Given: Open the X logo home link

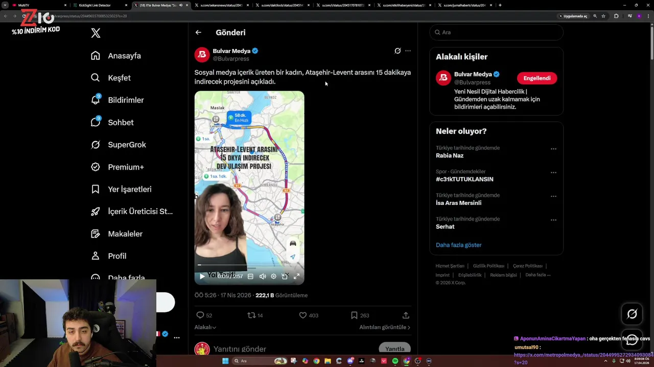Looking at the screenshot, I should (x=96, y=33).
